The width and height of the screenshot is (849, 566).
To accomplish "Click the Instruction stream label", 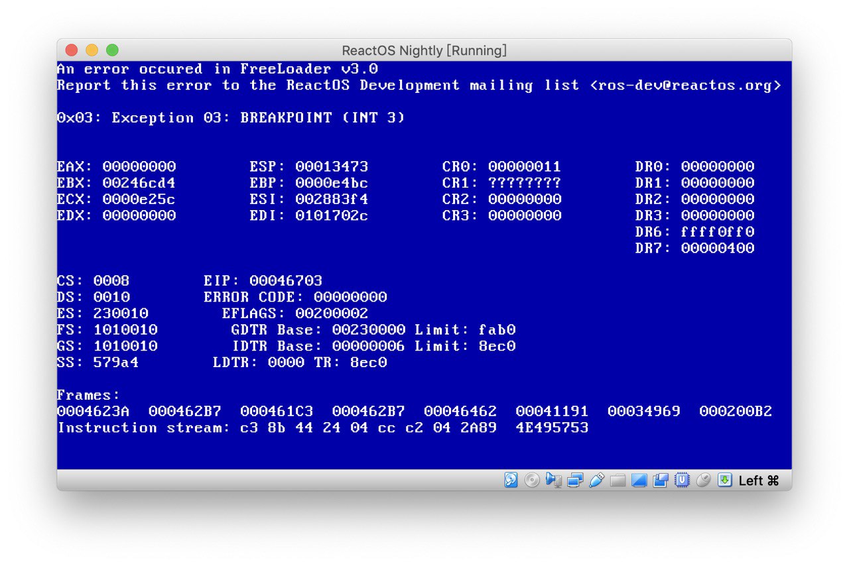I will tap(144, 427).
